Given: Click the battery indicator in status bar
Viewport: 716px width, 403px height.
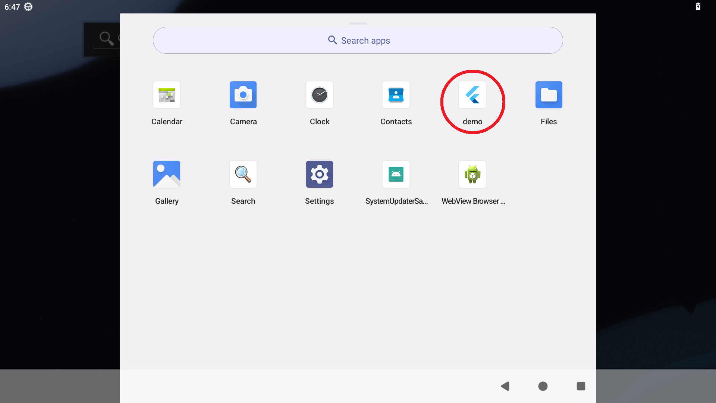Looking at the screenshot, I should click(x=698, y=7).
